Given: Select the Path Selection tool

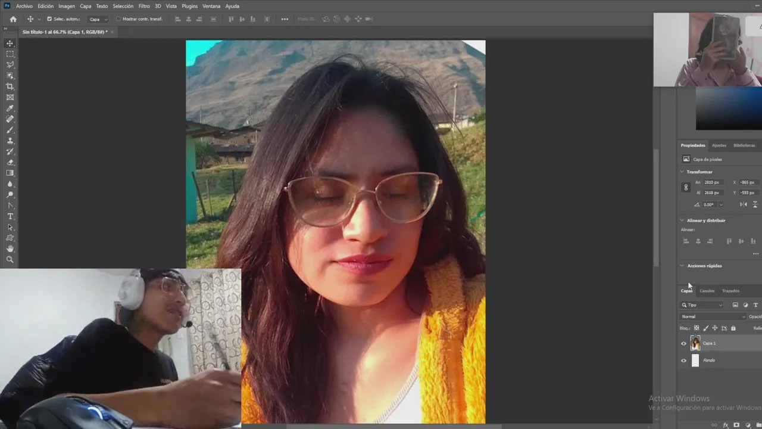Looking at the screenshot, I should 10,227.
